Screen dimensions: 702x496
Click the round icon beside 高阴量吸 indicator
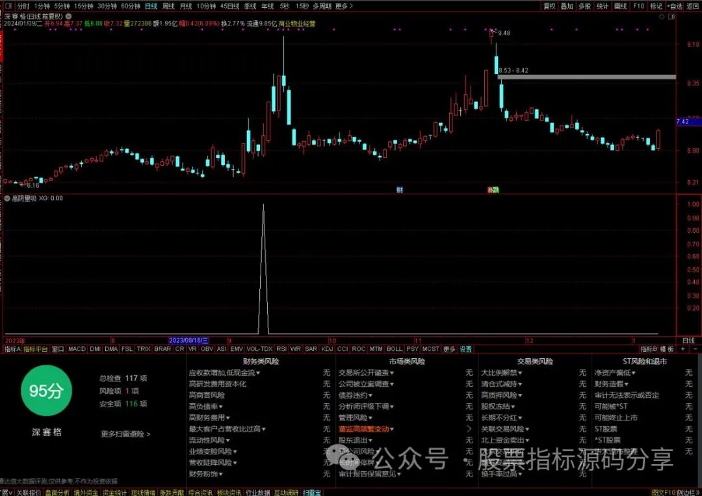click(x=7, y=198)
